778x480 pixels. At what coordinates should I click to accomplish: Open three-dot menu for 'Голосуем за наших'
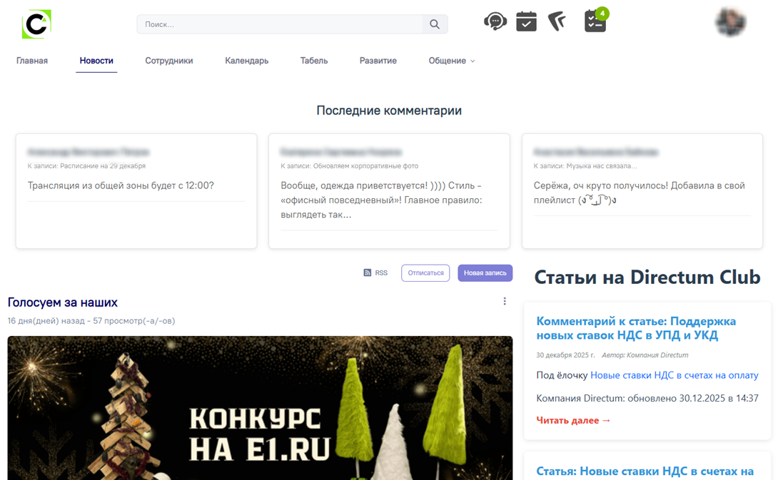tap(505, 302)
